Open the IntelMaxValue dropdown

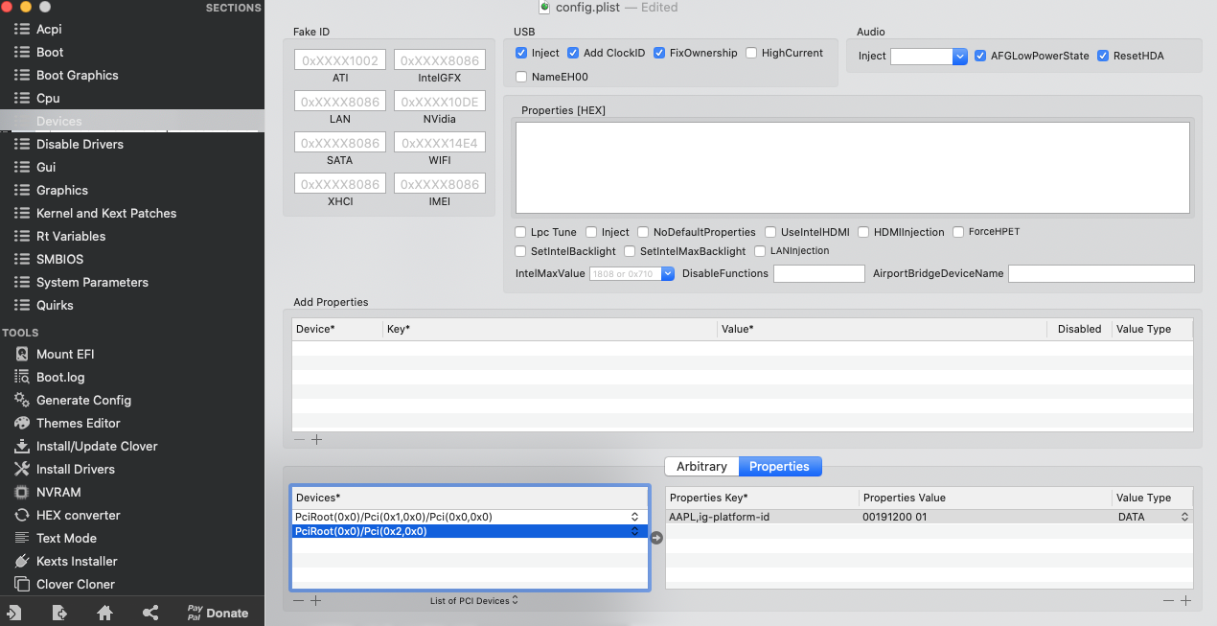668,274
